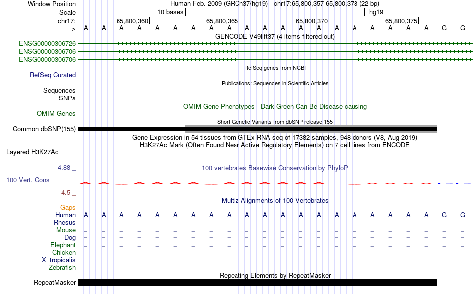Select the Human species row label
The image size is (473, 294).
pyautogui.click(x=65, y=215)
